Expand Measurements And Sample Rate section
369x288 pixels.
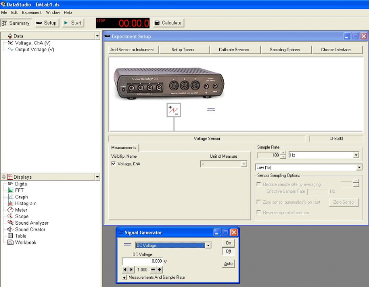tap(124, 278)
